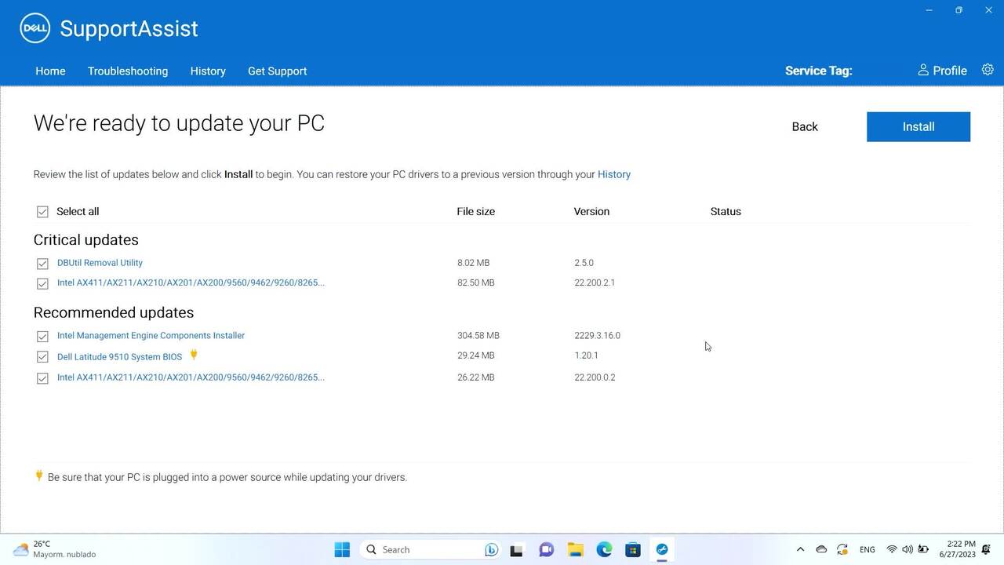The image size is (1004, 565).
Task: Select the 29.24 MB file size value
Action: [x=476, y=355]
